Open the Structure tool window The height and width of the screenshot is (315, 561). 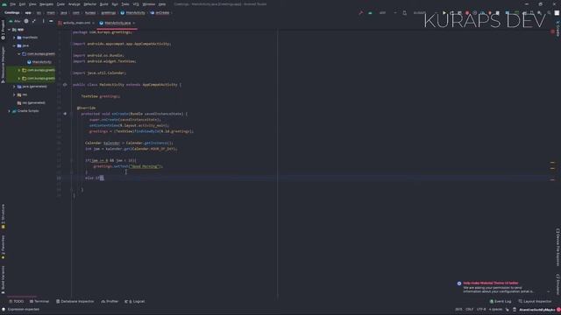(3, 216)
